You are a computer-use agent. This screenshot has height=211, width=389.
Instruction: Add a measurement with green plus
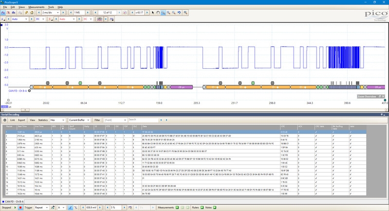click(177, 208)
